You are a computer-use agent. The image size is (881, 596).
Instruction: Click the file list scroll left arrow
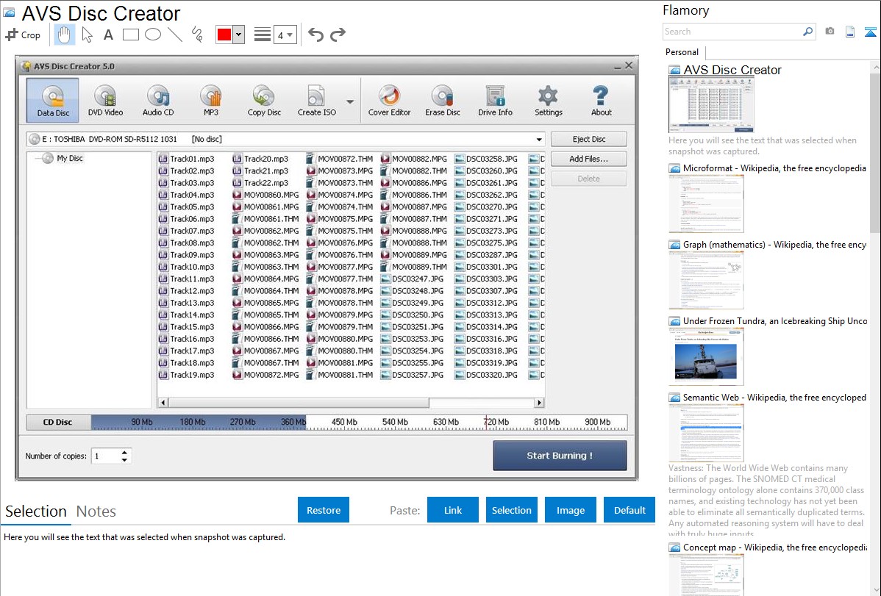pyautogui.click(x=163, y=403)
